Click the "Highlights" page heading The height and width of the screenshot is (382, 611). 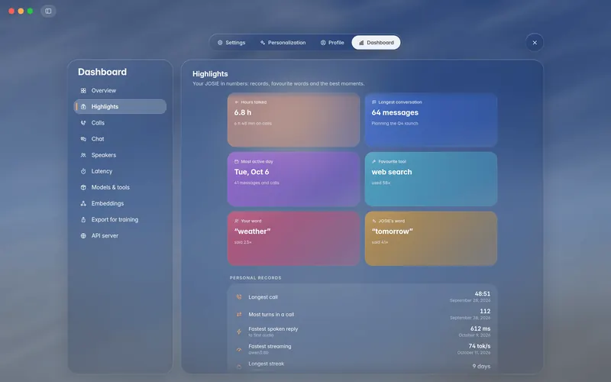click(x=210, y=73)
